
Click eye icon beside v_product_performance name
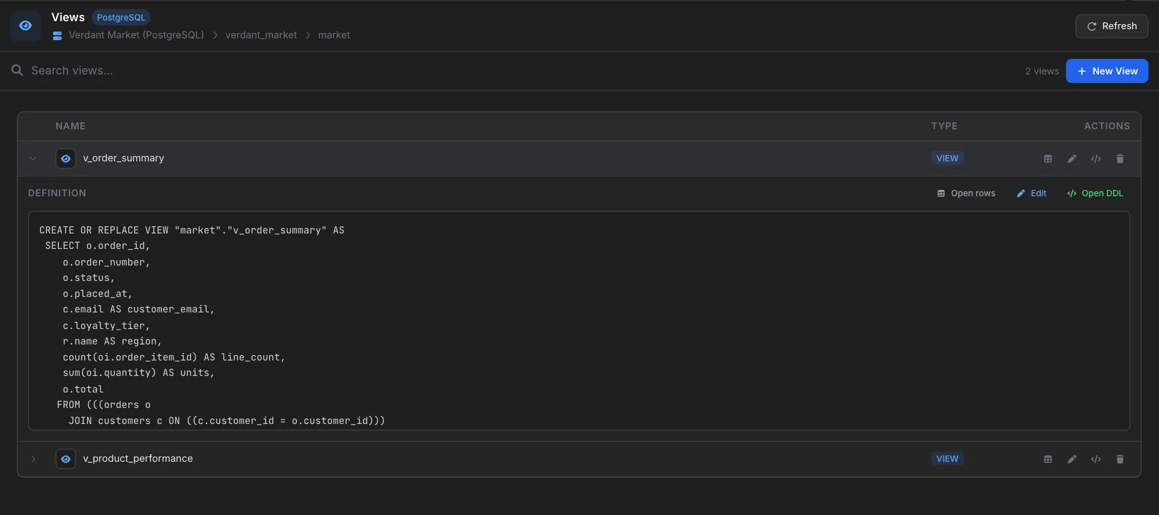66,459
